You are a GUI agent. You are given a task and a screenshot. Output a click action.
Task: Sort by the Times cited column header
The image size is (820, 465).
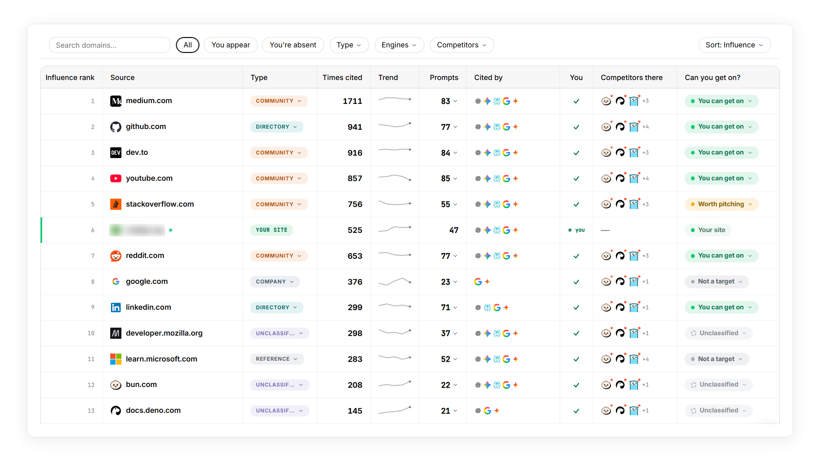pyautogui.click(x=342, y=78)
